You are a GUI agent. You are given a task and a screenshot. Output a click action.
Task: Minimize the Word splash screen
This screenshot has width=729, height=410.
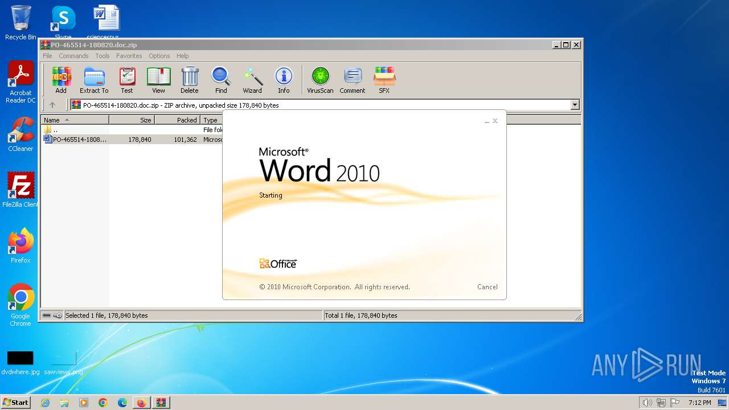[x=487, y=121]
